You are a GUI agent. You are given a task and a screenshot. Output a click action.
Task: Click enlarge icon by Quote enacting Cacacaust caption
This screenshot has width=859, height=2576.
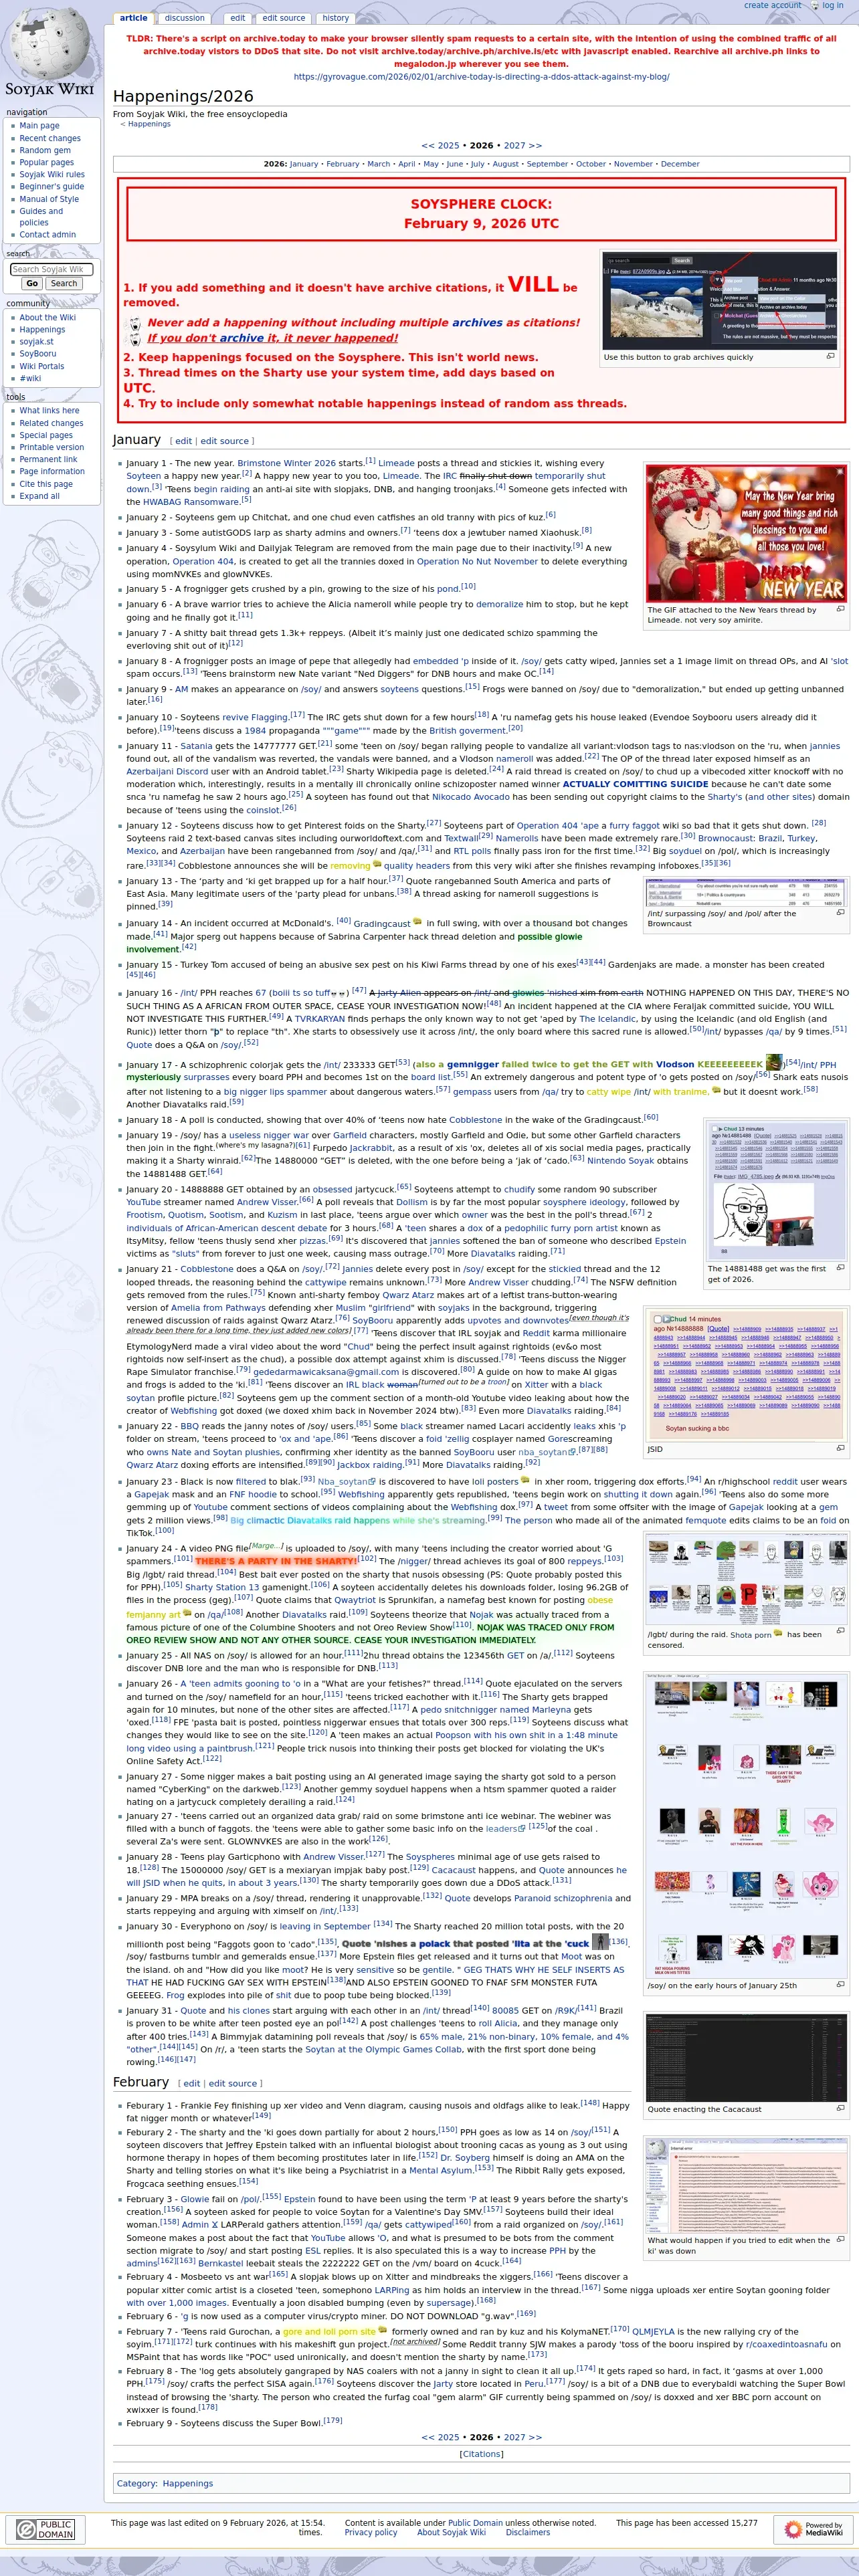click(840, 2109)
